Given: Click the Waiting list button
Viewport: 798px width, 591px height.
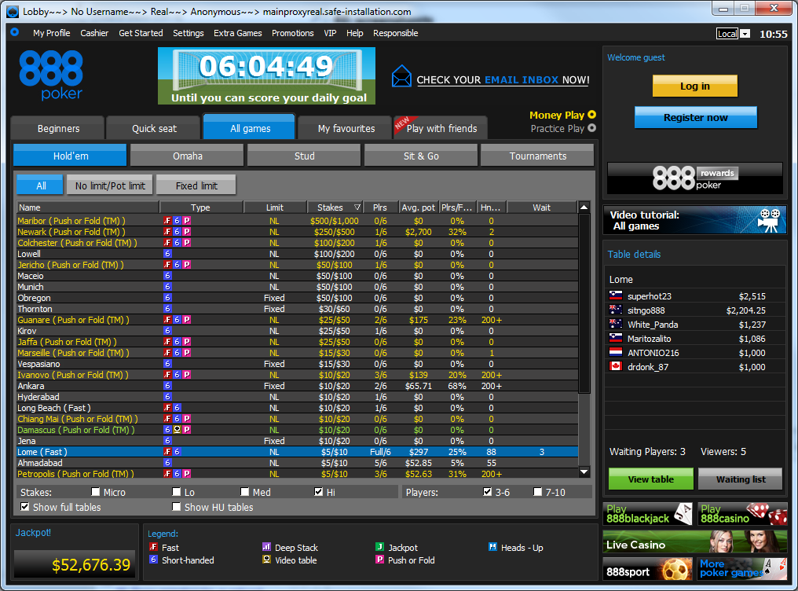Looking at the screenshot, I should [x=741, y=479].
